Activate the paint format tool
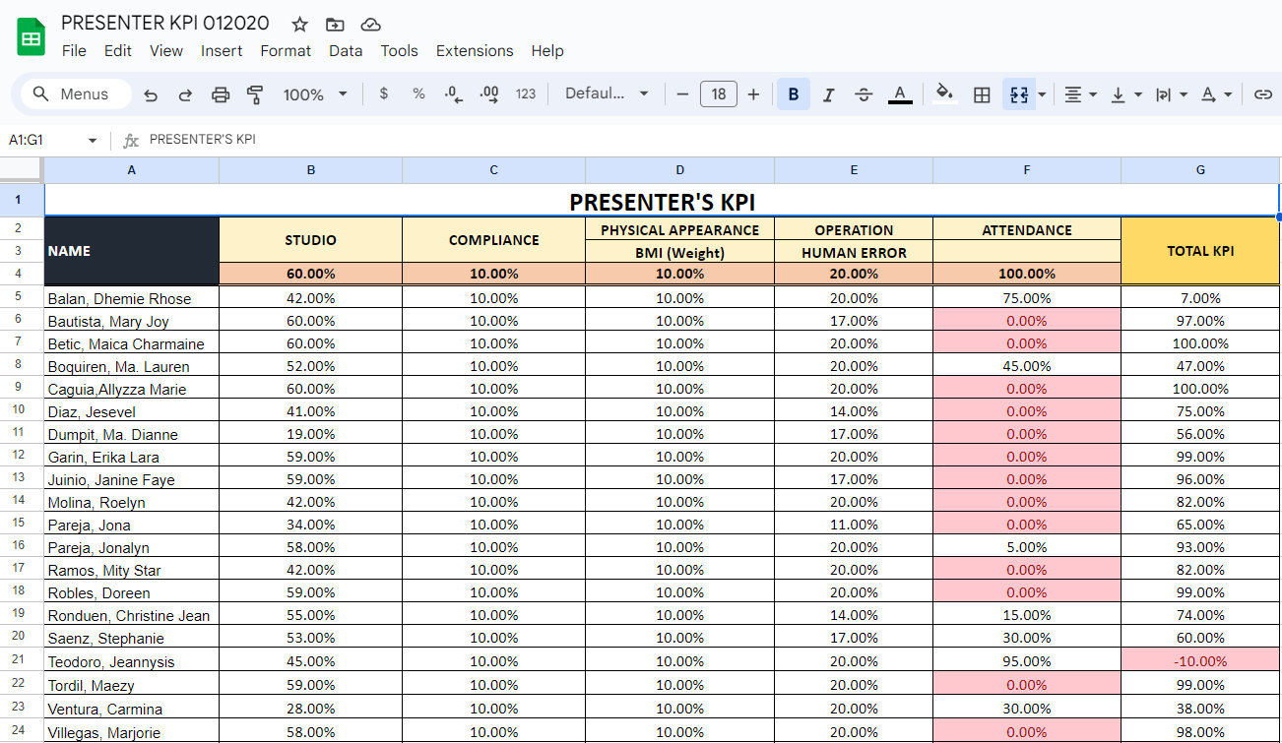Screen dimensions: 1282x743 pos(255,94)
